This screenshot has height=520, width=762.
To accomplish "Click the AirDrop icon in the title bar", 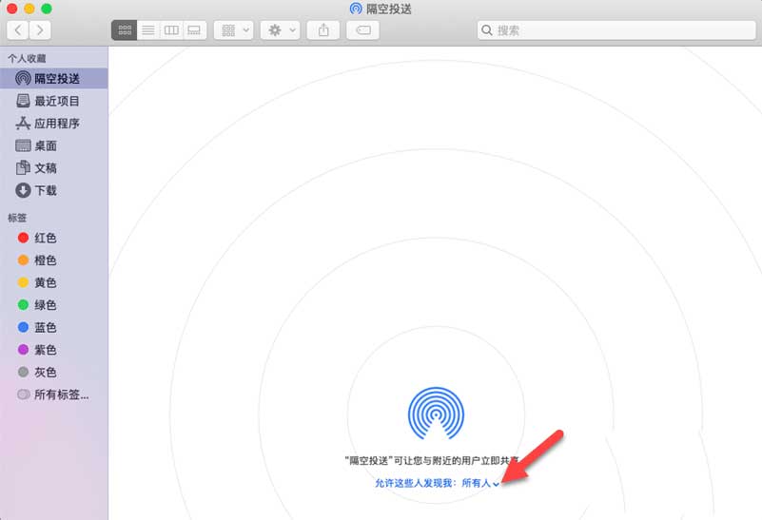I will [x=356, y=9].
